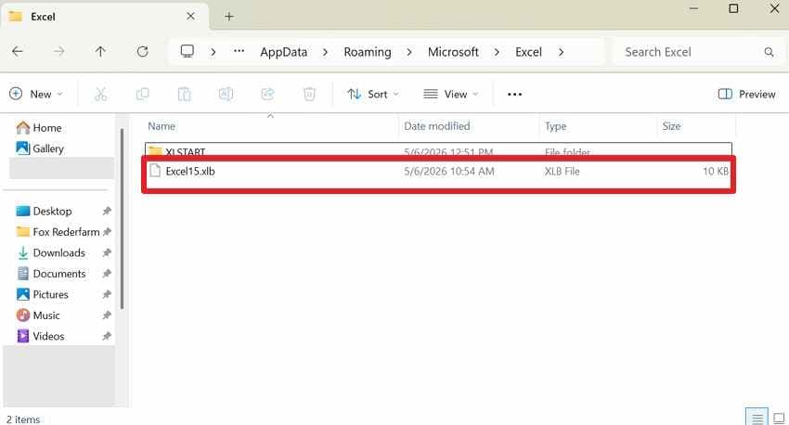
Task: Click Excel breadcrumb in address bar
Action: click(x=528, y=52)
